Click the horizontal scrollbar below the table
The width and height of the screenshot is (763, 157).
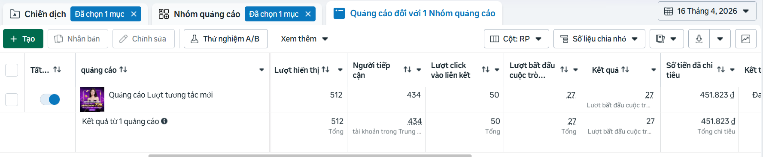click(x=310, y=155)
